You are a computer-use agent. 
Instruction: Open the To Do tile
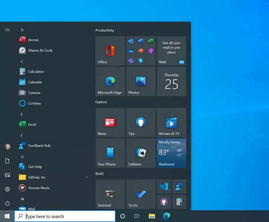coord(141,194)
